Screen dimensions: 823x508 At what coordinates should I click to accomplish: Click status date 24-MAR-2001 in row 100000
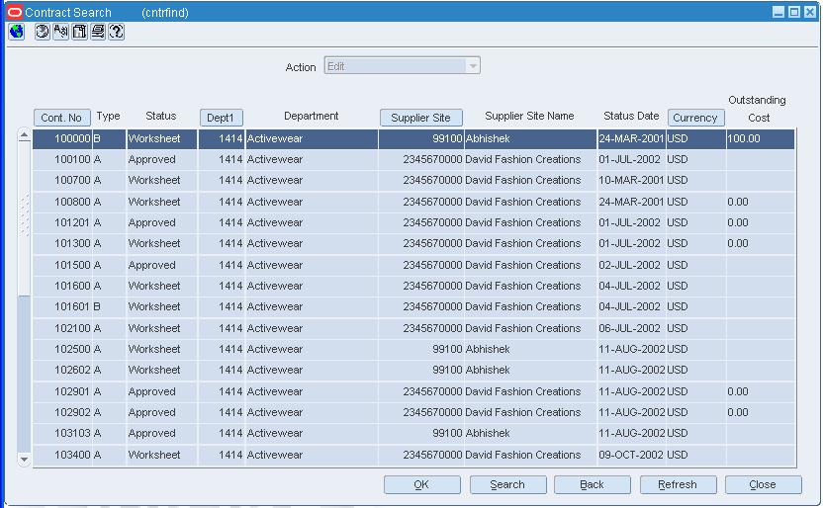(631, 139)
